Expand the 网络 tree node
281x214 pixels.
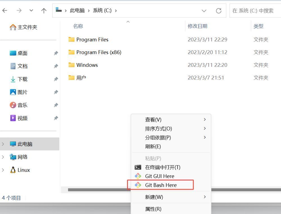[x=3, y=157]
